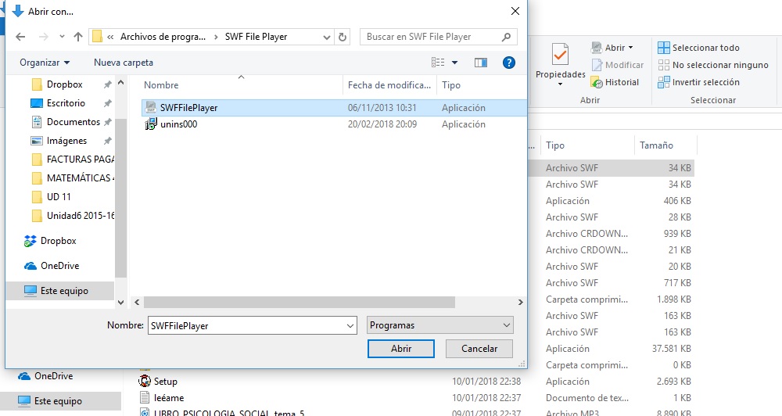
Task: Select the 37.581 KB Aplicación row in Explorer
Action: (x=611, y=349)
